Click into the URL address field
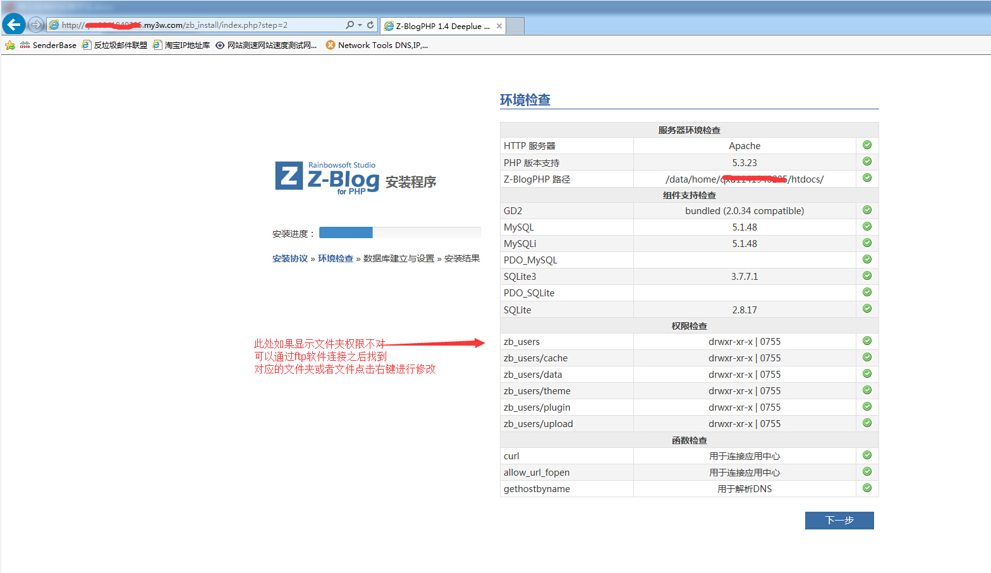Viewport: 991px width, 573px height. coord(202,25)
